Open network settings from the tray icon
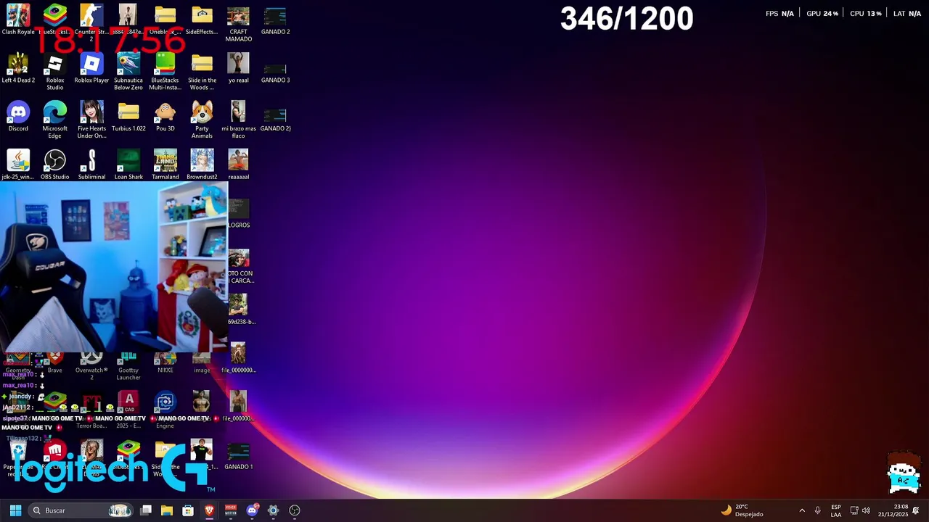 click(x=854, y=510)
